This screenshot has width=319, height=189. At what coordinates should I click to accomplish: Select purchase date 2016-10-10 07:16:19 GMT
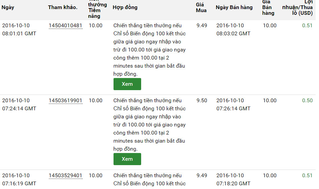(19, 180)
